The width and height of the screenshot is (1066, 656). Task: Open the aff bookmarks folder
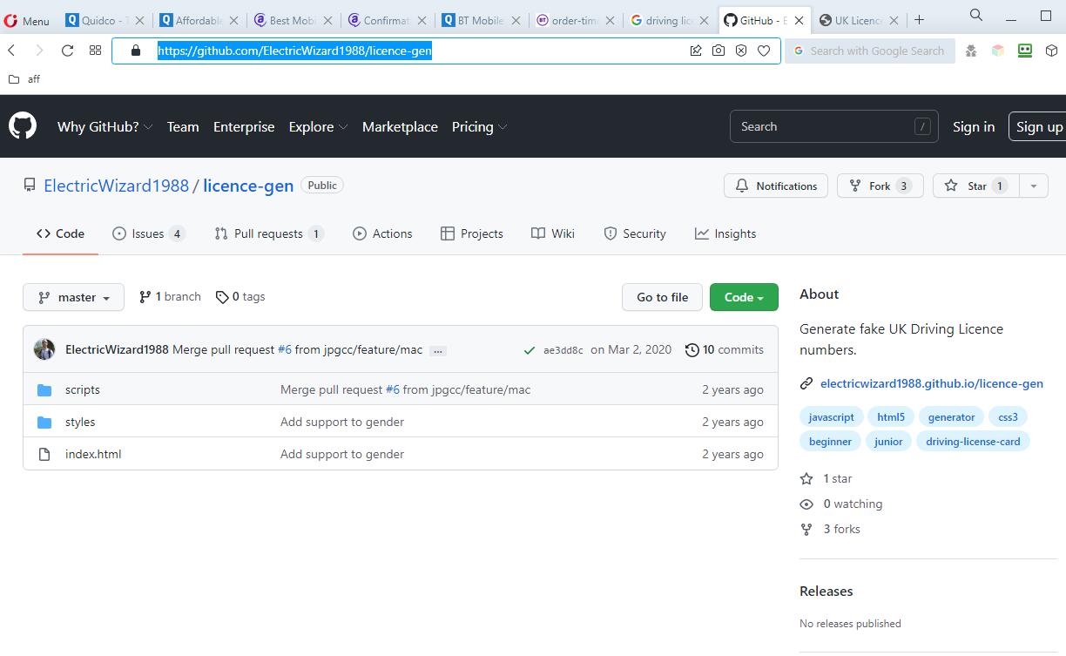[24, 79]
